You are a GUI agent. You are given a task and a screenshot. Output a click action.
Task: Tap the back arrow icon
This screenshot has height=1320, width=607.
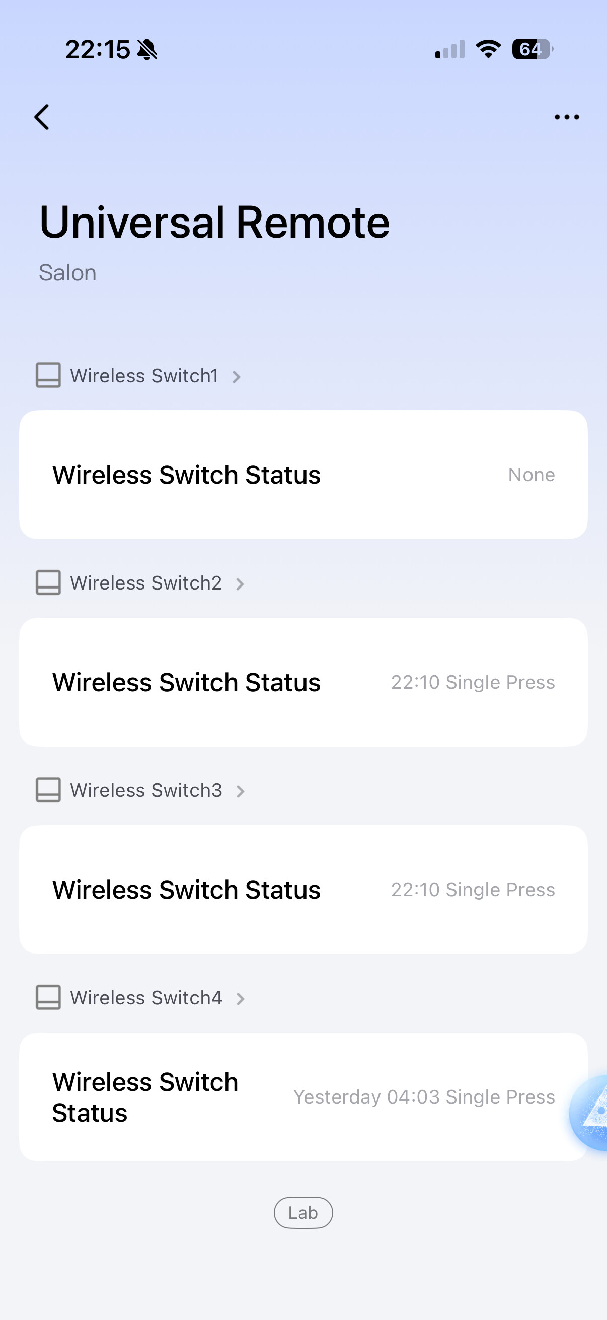42,117
